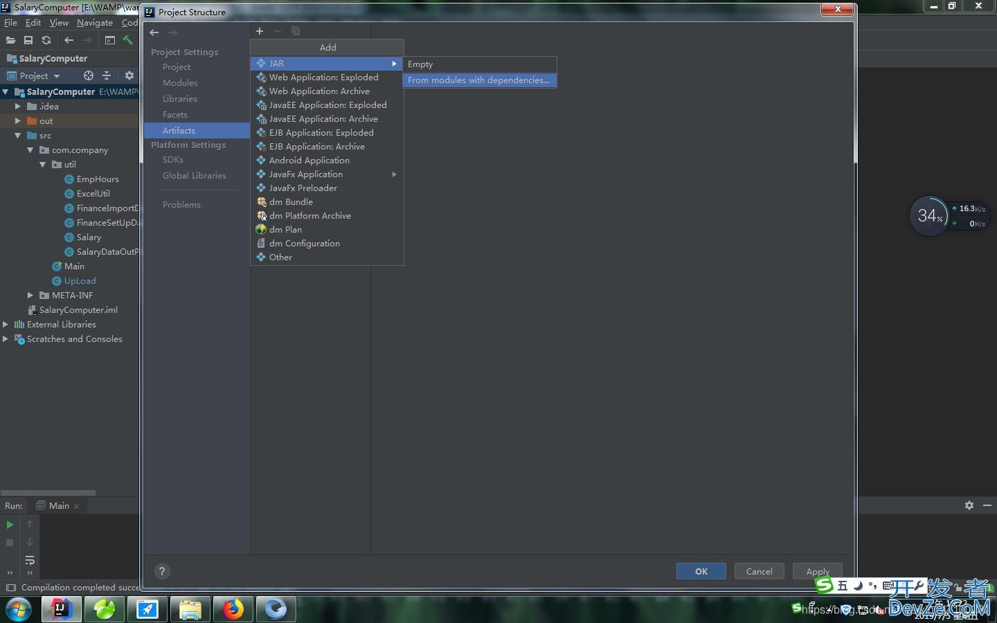997x623 pixels.
Task: Select EJB Application: Exploded
Action: tap(327, 132)
